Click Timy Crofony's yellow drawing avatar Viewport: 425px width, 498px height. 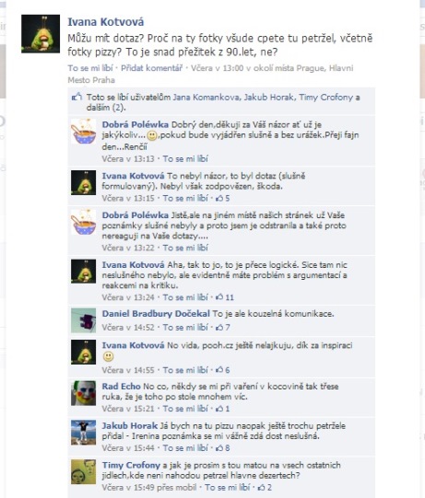point(83,471)
